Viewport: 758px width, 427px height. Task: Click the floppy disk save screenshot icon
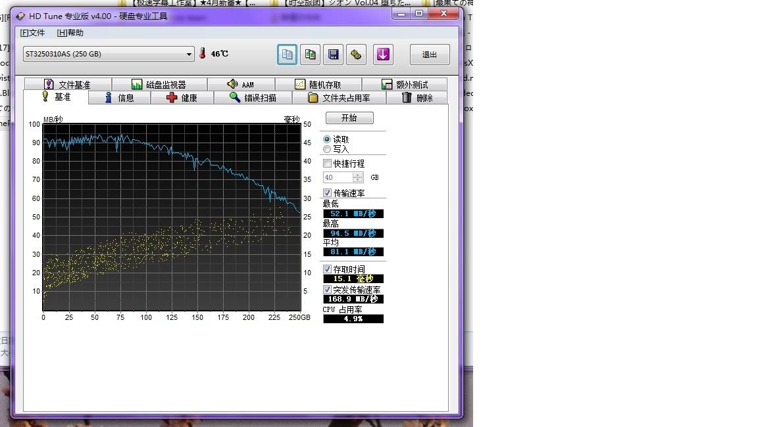[333, 55]
